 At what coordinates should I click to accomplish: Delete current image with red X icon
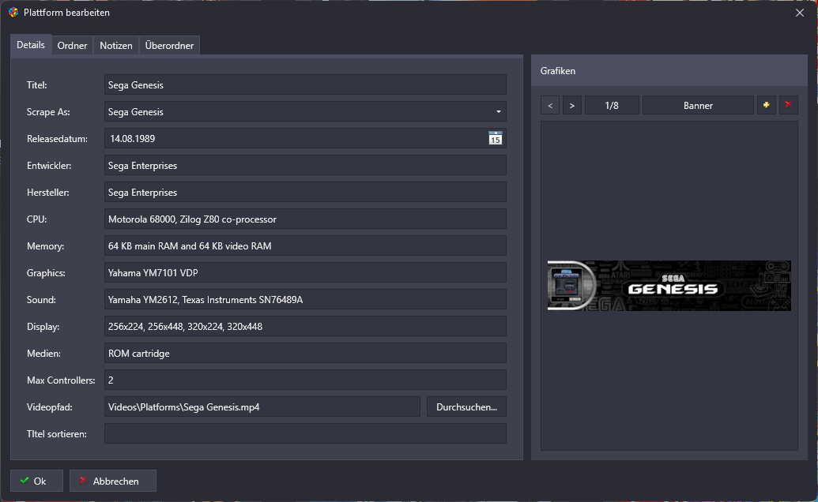[x=788, y=105]
